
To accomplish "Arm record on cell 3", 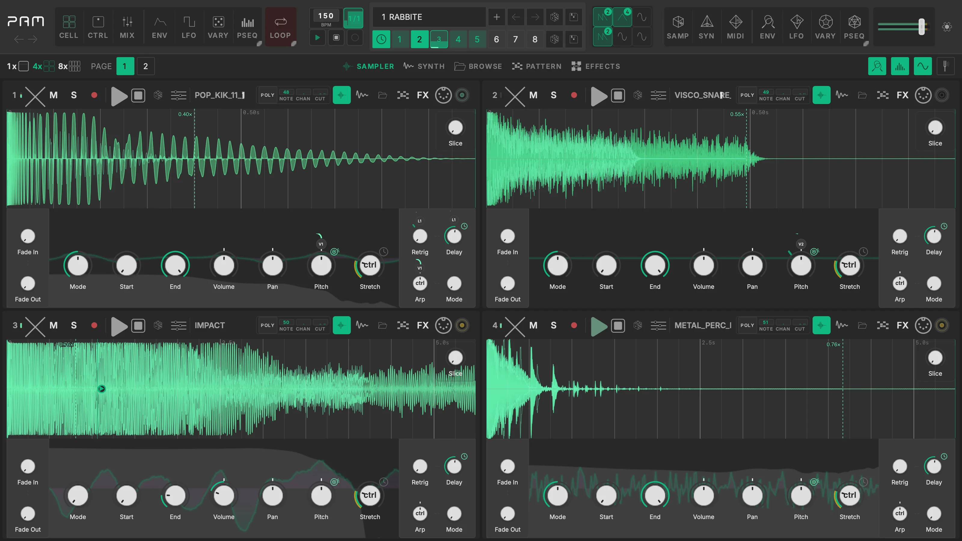I will [x=94, y=326].
